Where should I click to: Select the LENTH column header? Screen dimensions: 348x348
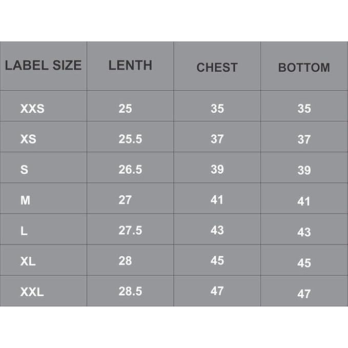(130, 66)
